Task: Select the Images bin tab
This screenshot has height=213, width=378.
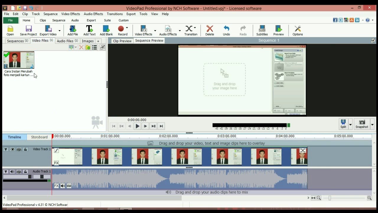Action: [88, 41]
